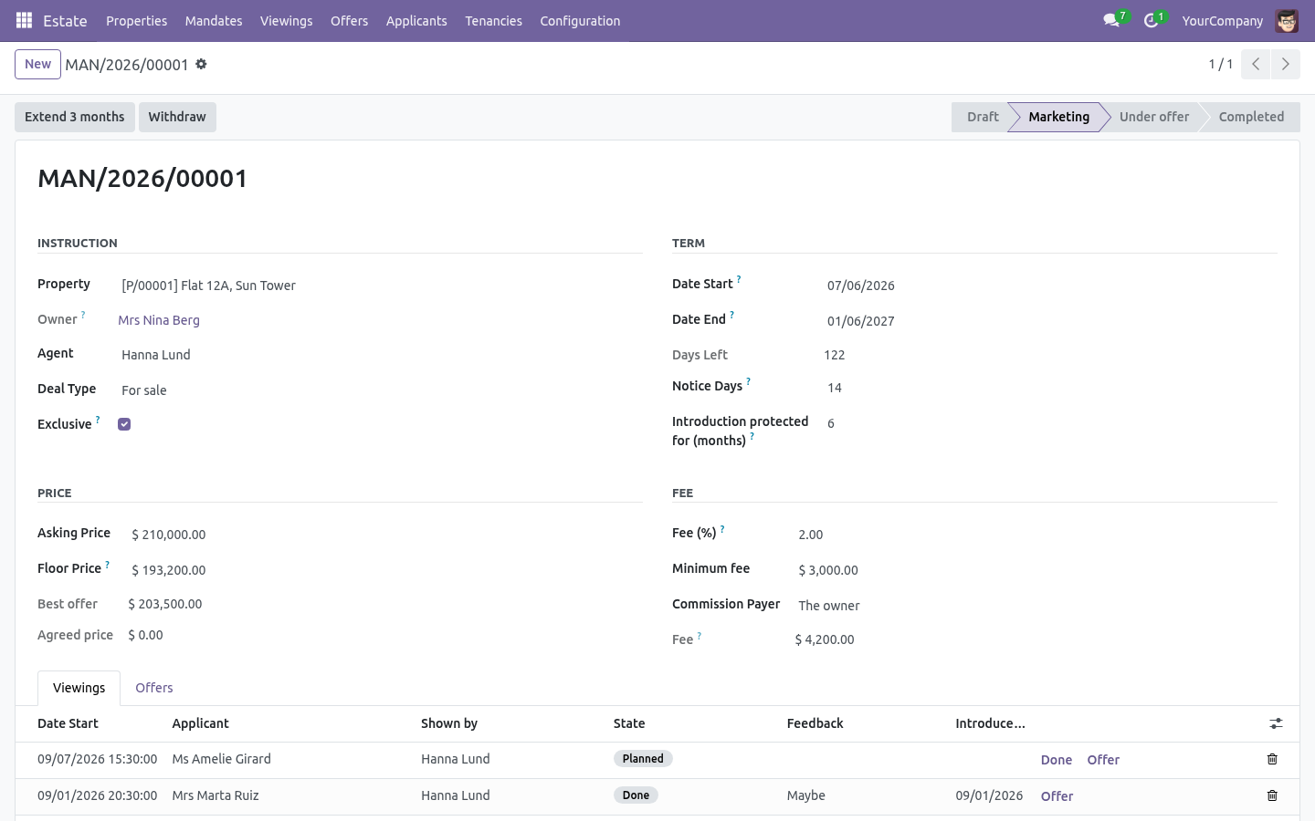
Task: Open the conversations chat icon
Action: tap(1111, 20)
